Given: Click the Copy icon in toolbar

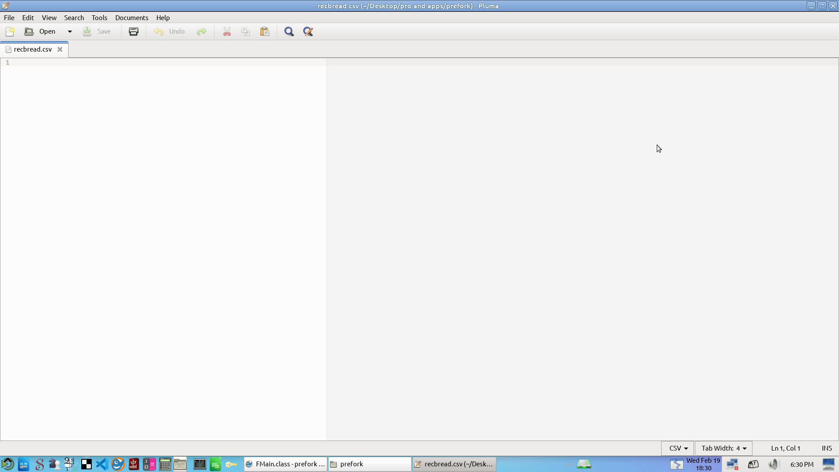Looking at the screenshot, I should (x=246, y=31).
